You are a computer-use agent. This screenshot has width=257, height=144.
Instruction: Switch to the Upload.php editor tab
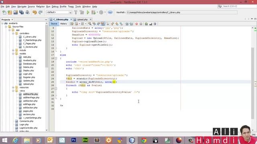pyautogui.click(x=82, y=20)
